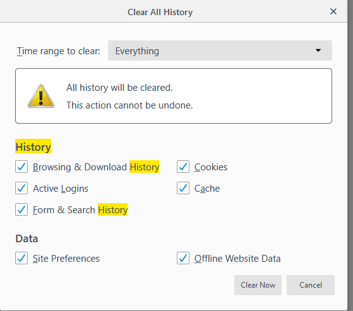
Task: Toggle the Active Logins checkbox
Action: pyautogui.click(x=21, y=188)
